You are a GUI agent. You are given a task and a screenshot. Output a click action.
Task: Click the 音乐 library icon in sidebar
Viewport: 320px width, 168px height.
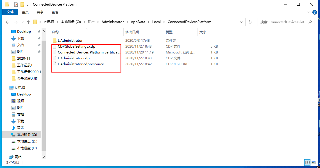pos(13,128)
